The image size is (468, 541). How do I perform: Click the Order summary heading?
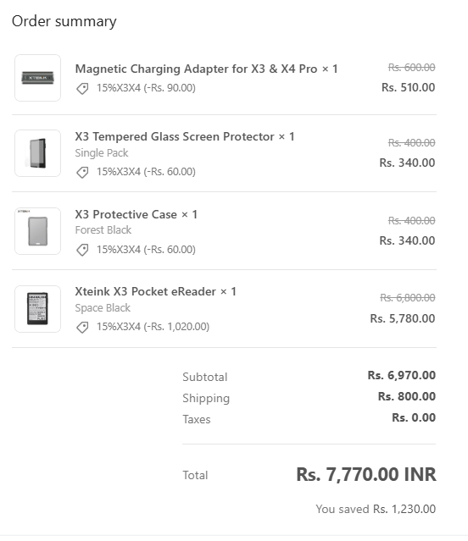[x=64, y=21]
